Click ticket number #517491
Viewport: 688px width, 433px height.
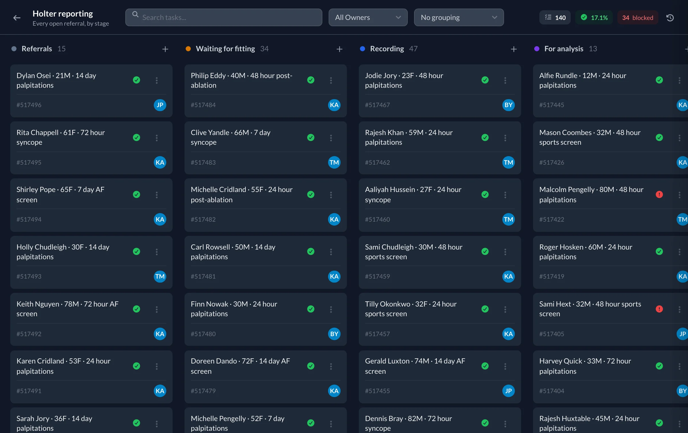coord(29,391)
